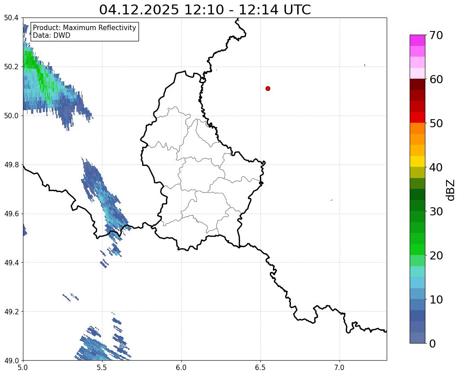Click the latitude label 50.4
The width and height of the screenshot is (460, 375).
pos(11,18)
